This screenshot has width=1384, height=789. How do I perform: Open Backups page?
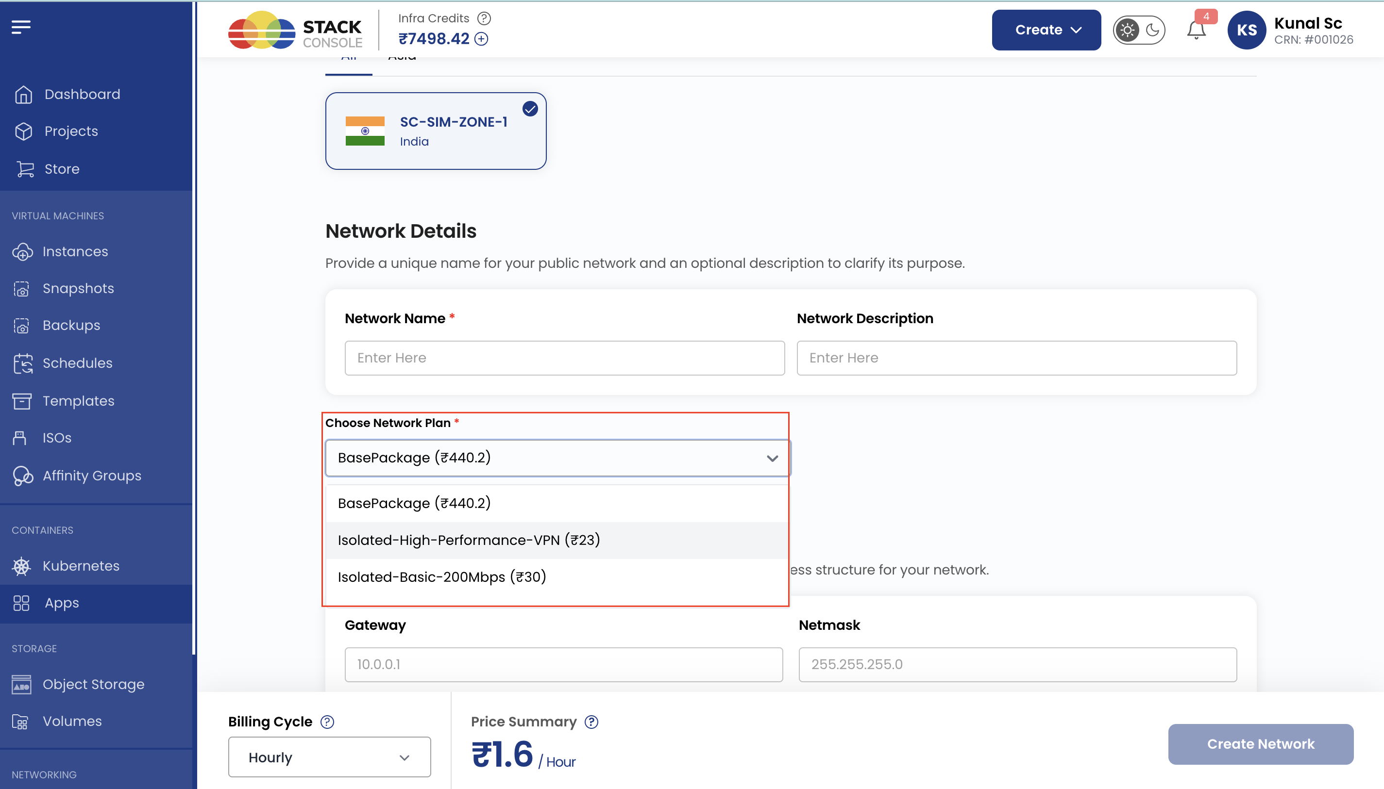pyautogui.click(x=71, y=325)
